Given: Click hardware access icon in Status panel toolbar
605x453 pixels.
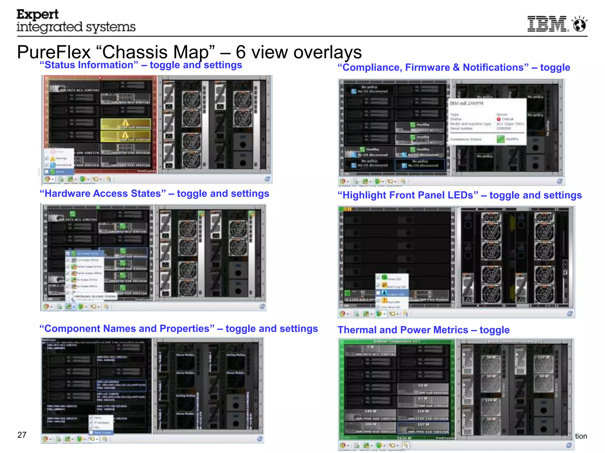Looking at the screenshot, I should pyautogui.click(x=70, y=179).
